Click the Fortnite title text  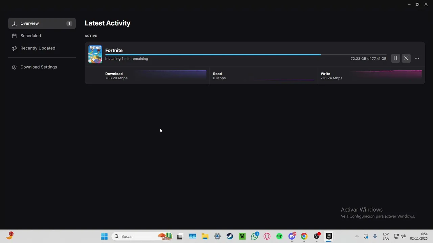(x=114, y=50)
